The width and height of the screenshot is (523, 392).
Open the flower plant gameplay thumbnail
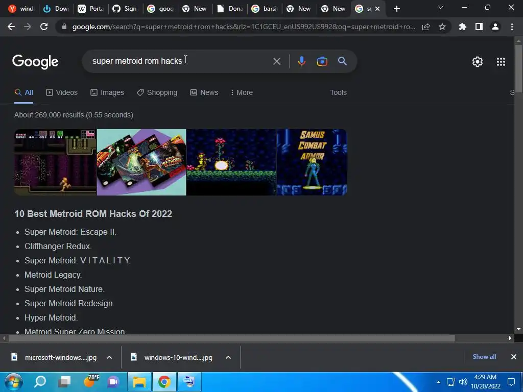click(231, 162)
